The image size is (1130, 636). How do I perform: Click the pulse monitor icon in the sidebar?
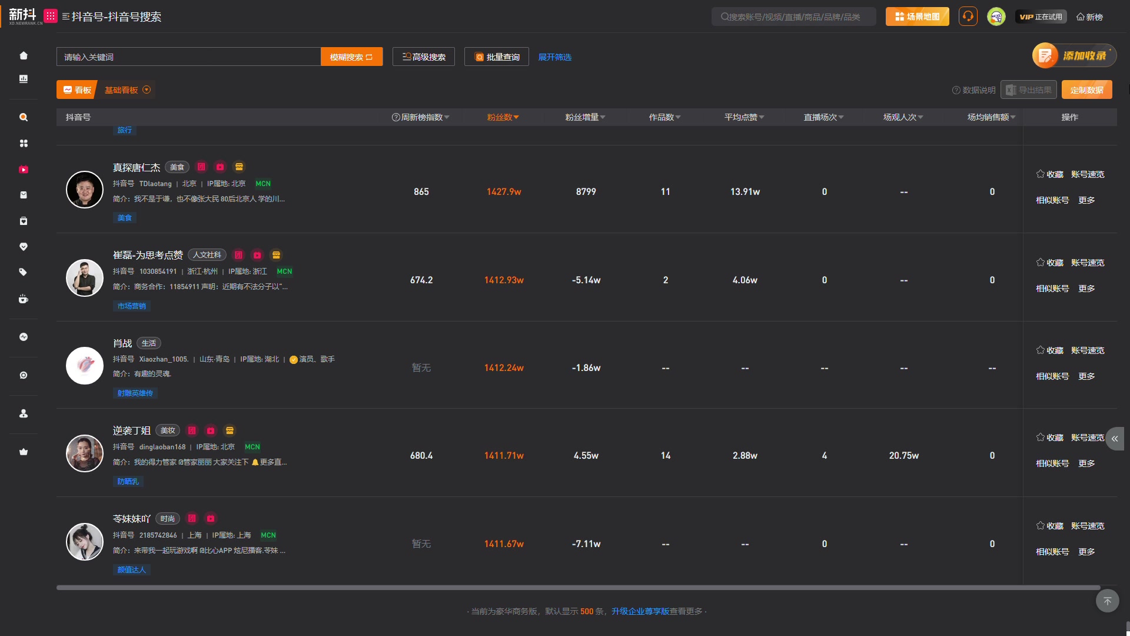(24, 337)
